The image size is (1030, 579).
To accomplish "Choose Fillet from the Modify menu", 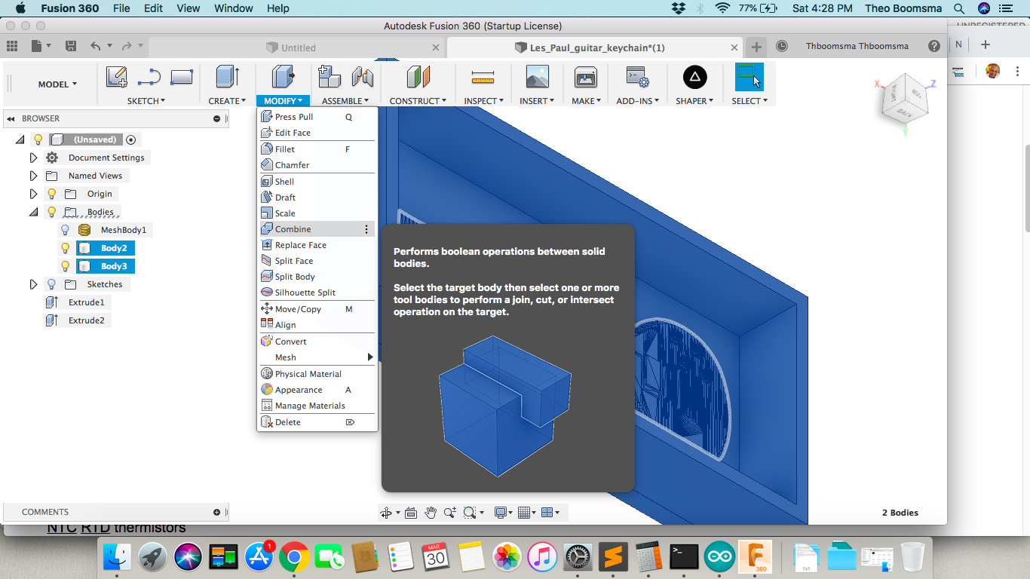I will tap(317, 149).
